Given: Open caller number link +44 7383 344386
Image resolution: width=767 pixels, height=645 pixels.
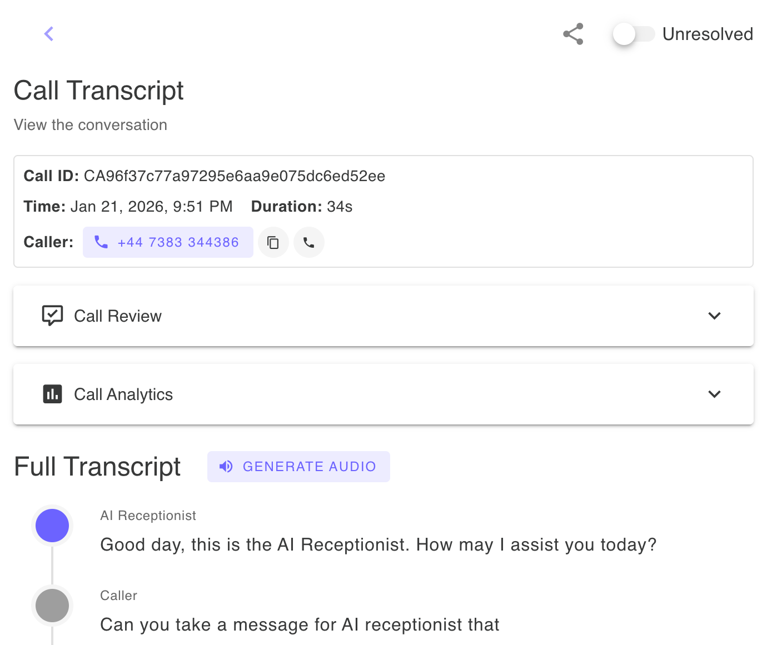Looking at the screenshot, I should click(178, 242).
